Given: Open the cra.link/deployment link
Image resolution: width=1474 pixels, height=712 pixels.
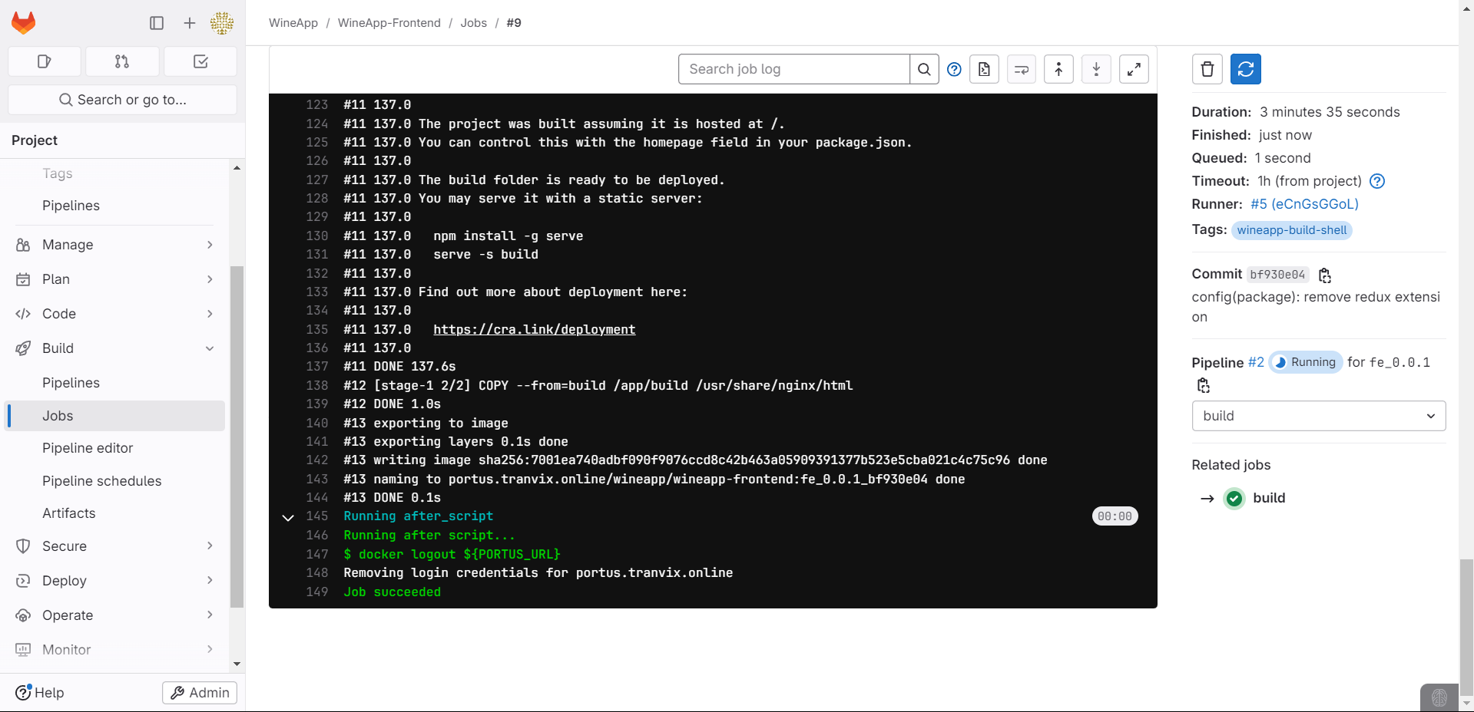Looking at the screenshot, I should (x=534, y=329).
